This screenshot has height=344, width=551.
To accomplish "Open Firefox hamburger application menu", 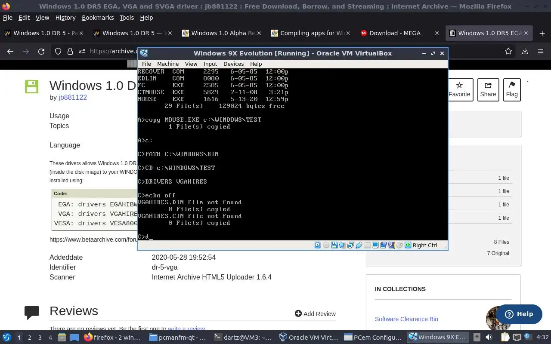I will [541, 51].
